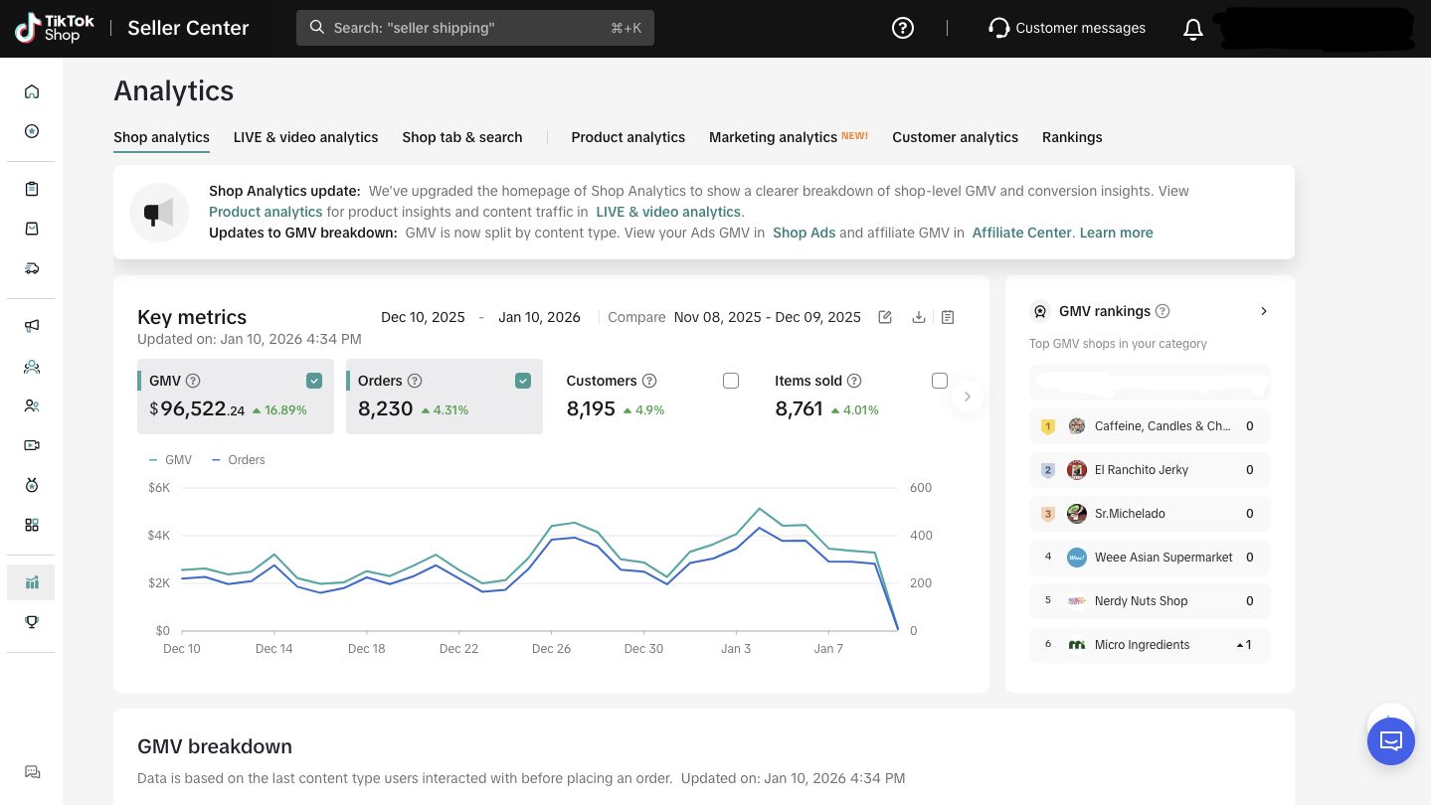This screenshot has width=1431, height=805.
Task: Click the megaphone announcement icon in banner
Action: click(159, 213)
